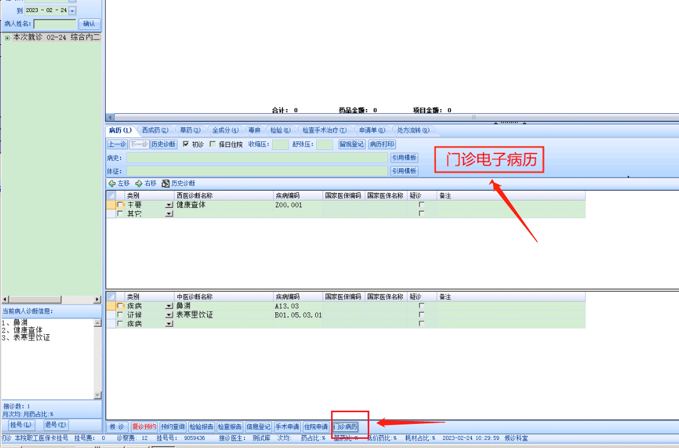Open 历史诊断 from the diagnosis toolbar icon

click(165, 183)
